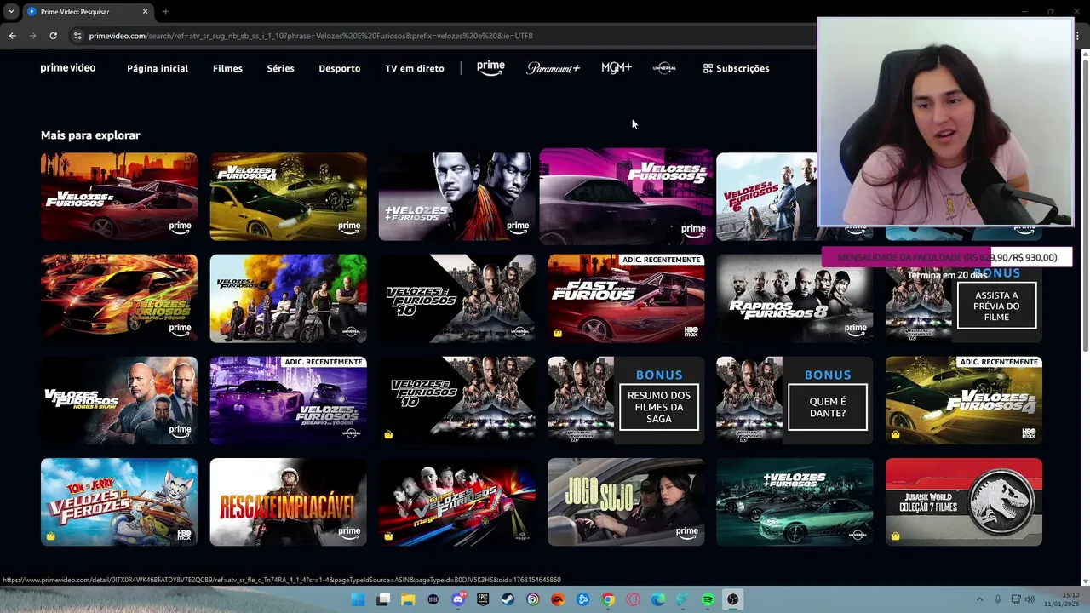Switch to Google Chrome on taskbar

[x=608, y=599]
